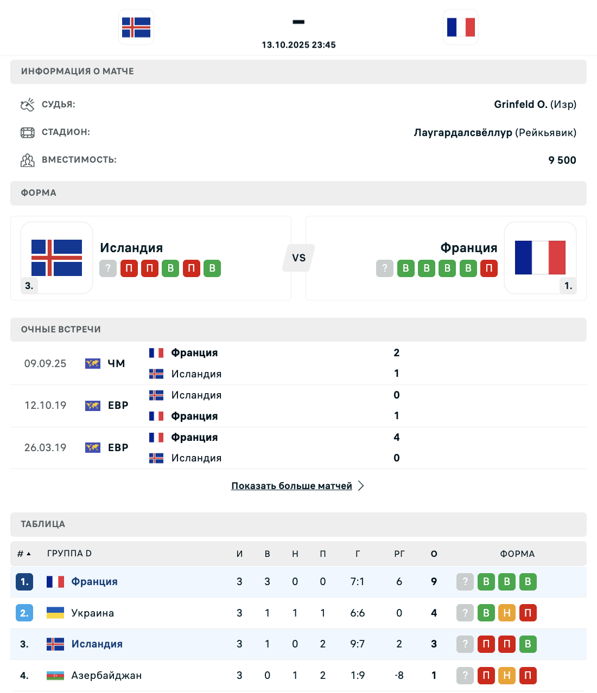Click Azerbaijan flag in group table
The image size is (597, 693).
click(55, 676)
